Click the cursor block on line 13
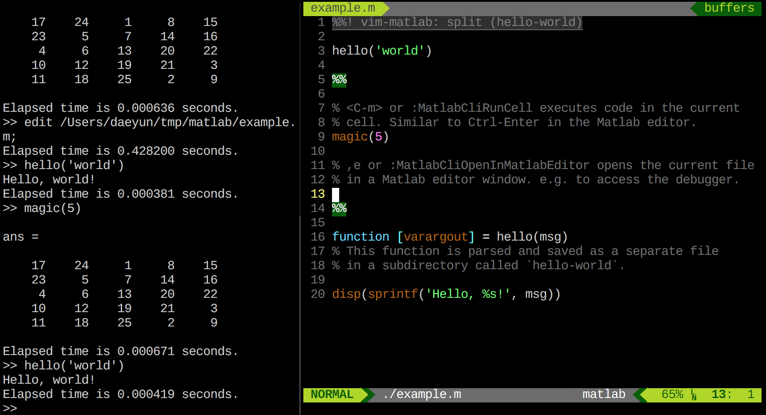 tap(336, 195)
